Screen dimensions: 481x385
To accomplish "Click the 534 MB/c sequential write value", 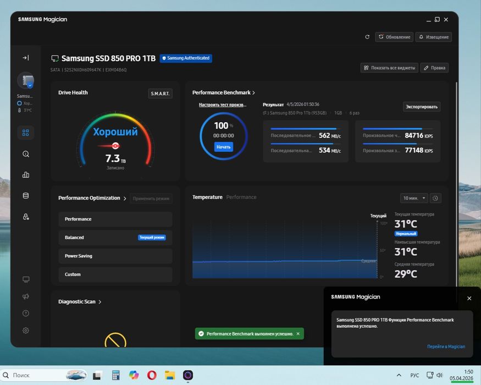I will pos(329,150).
